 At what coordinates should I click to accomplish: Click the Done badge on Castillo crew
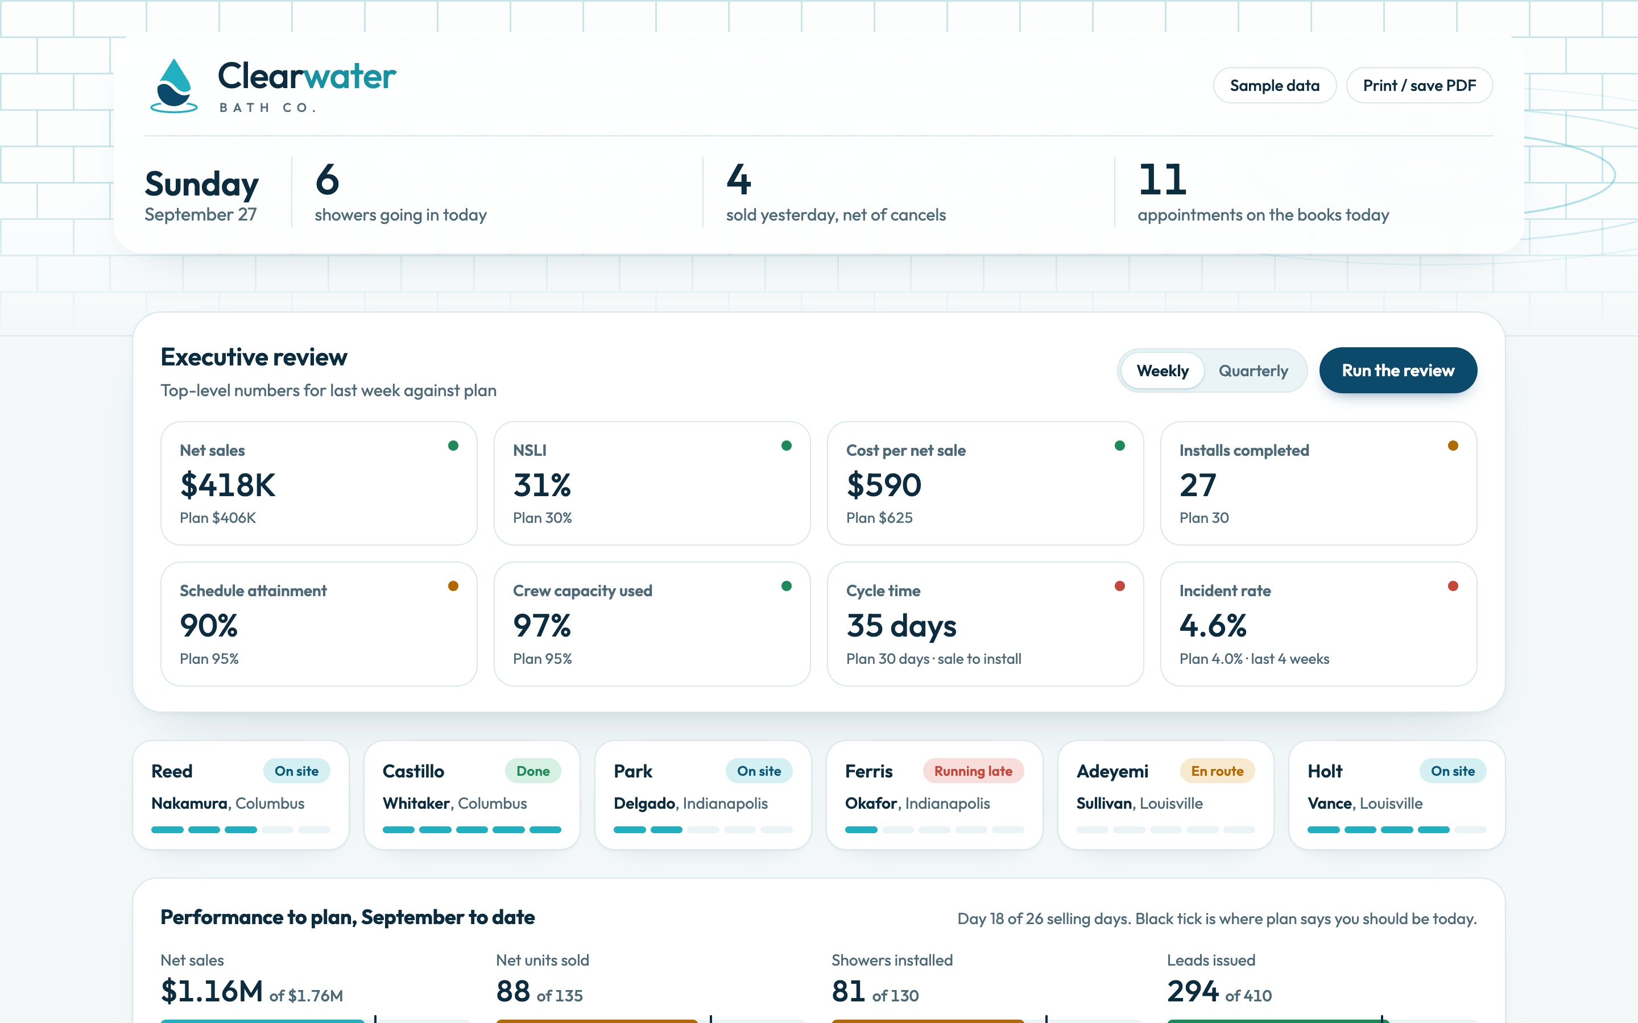point(533,771)
